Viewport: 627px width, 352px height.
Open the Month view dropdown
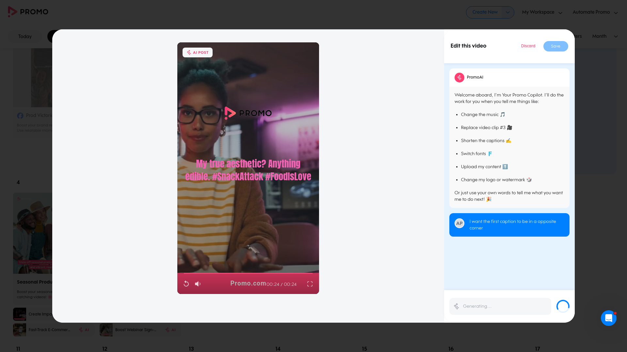click(x=605, y=36)
